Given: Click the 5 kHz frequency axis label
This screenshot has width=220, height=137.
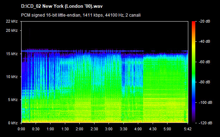Looking at the screenshot, I should point(13,100).
